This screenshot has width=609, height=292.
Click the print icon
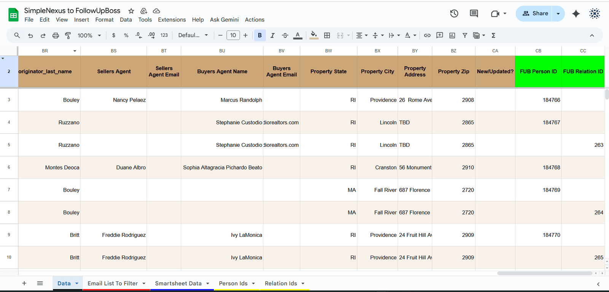click(x=56, y=35)
